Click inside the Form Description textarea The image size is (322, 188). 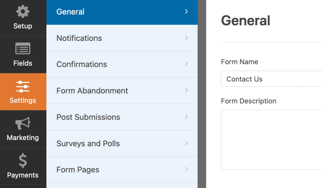tap(272, 140)
